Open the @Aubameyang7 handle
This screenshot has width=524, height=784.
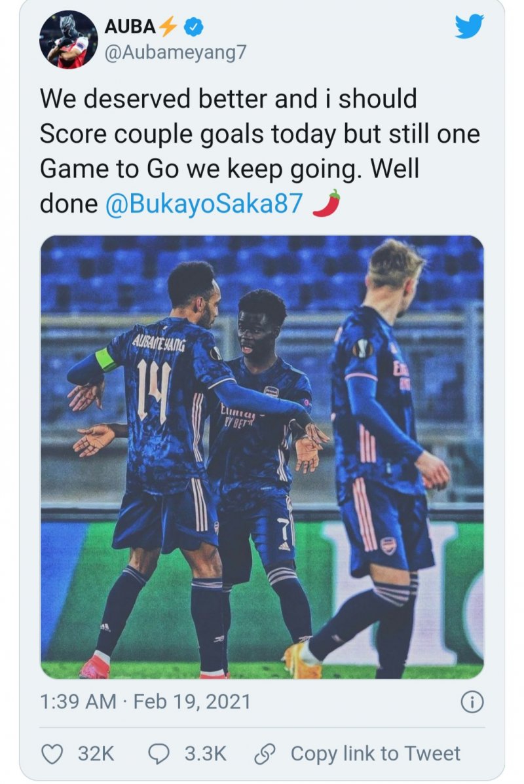175,52
